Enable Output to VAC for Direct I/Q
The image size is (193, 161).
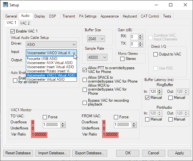(155, 54)
